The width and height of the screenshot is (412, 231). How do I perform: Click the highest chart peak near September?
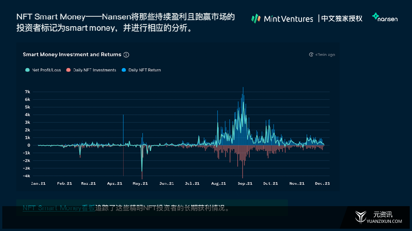click(243, 90)
